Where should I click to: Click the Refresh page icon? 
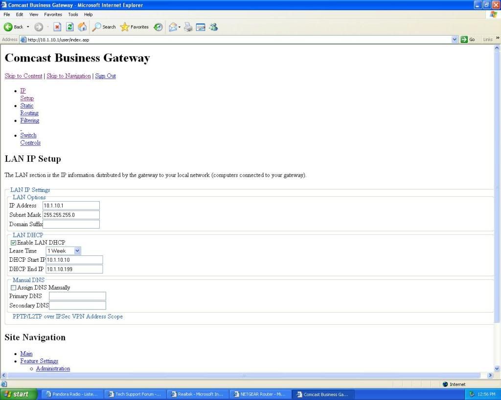coord(69,27)
